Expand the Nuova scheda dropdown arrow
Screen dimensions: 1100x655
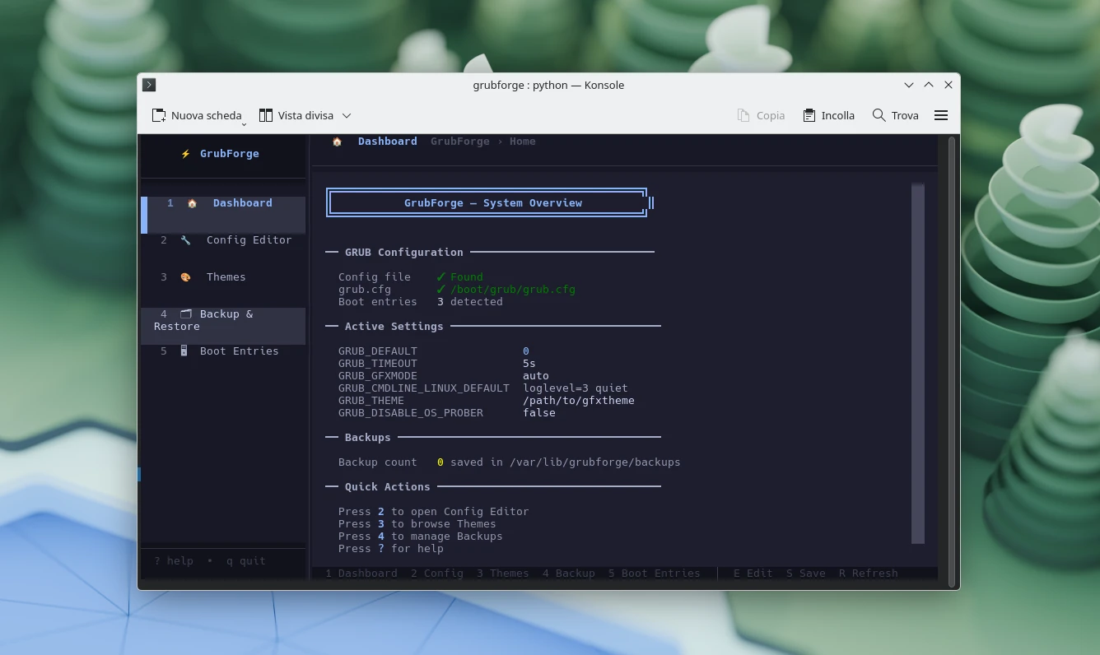[244, 123]
